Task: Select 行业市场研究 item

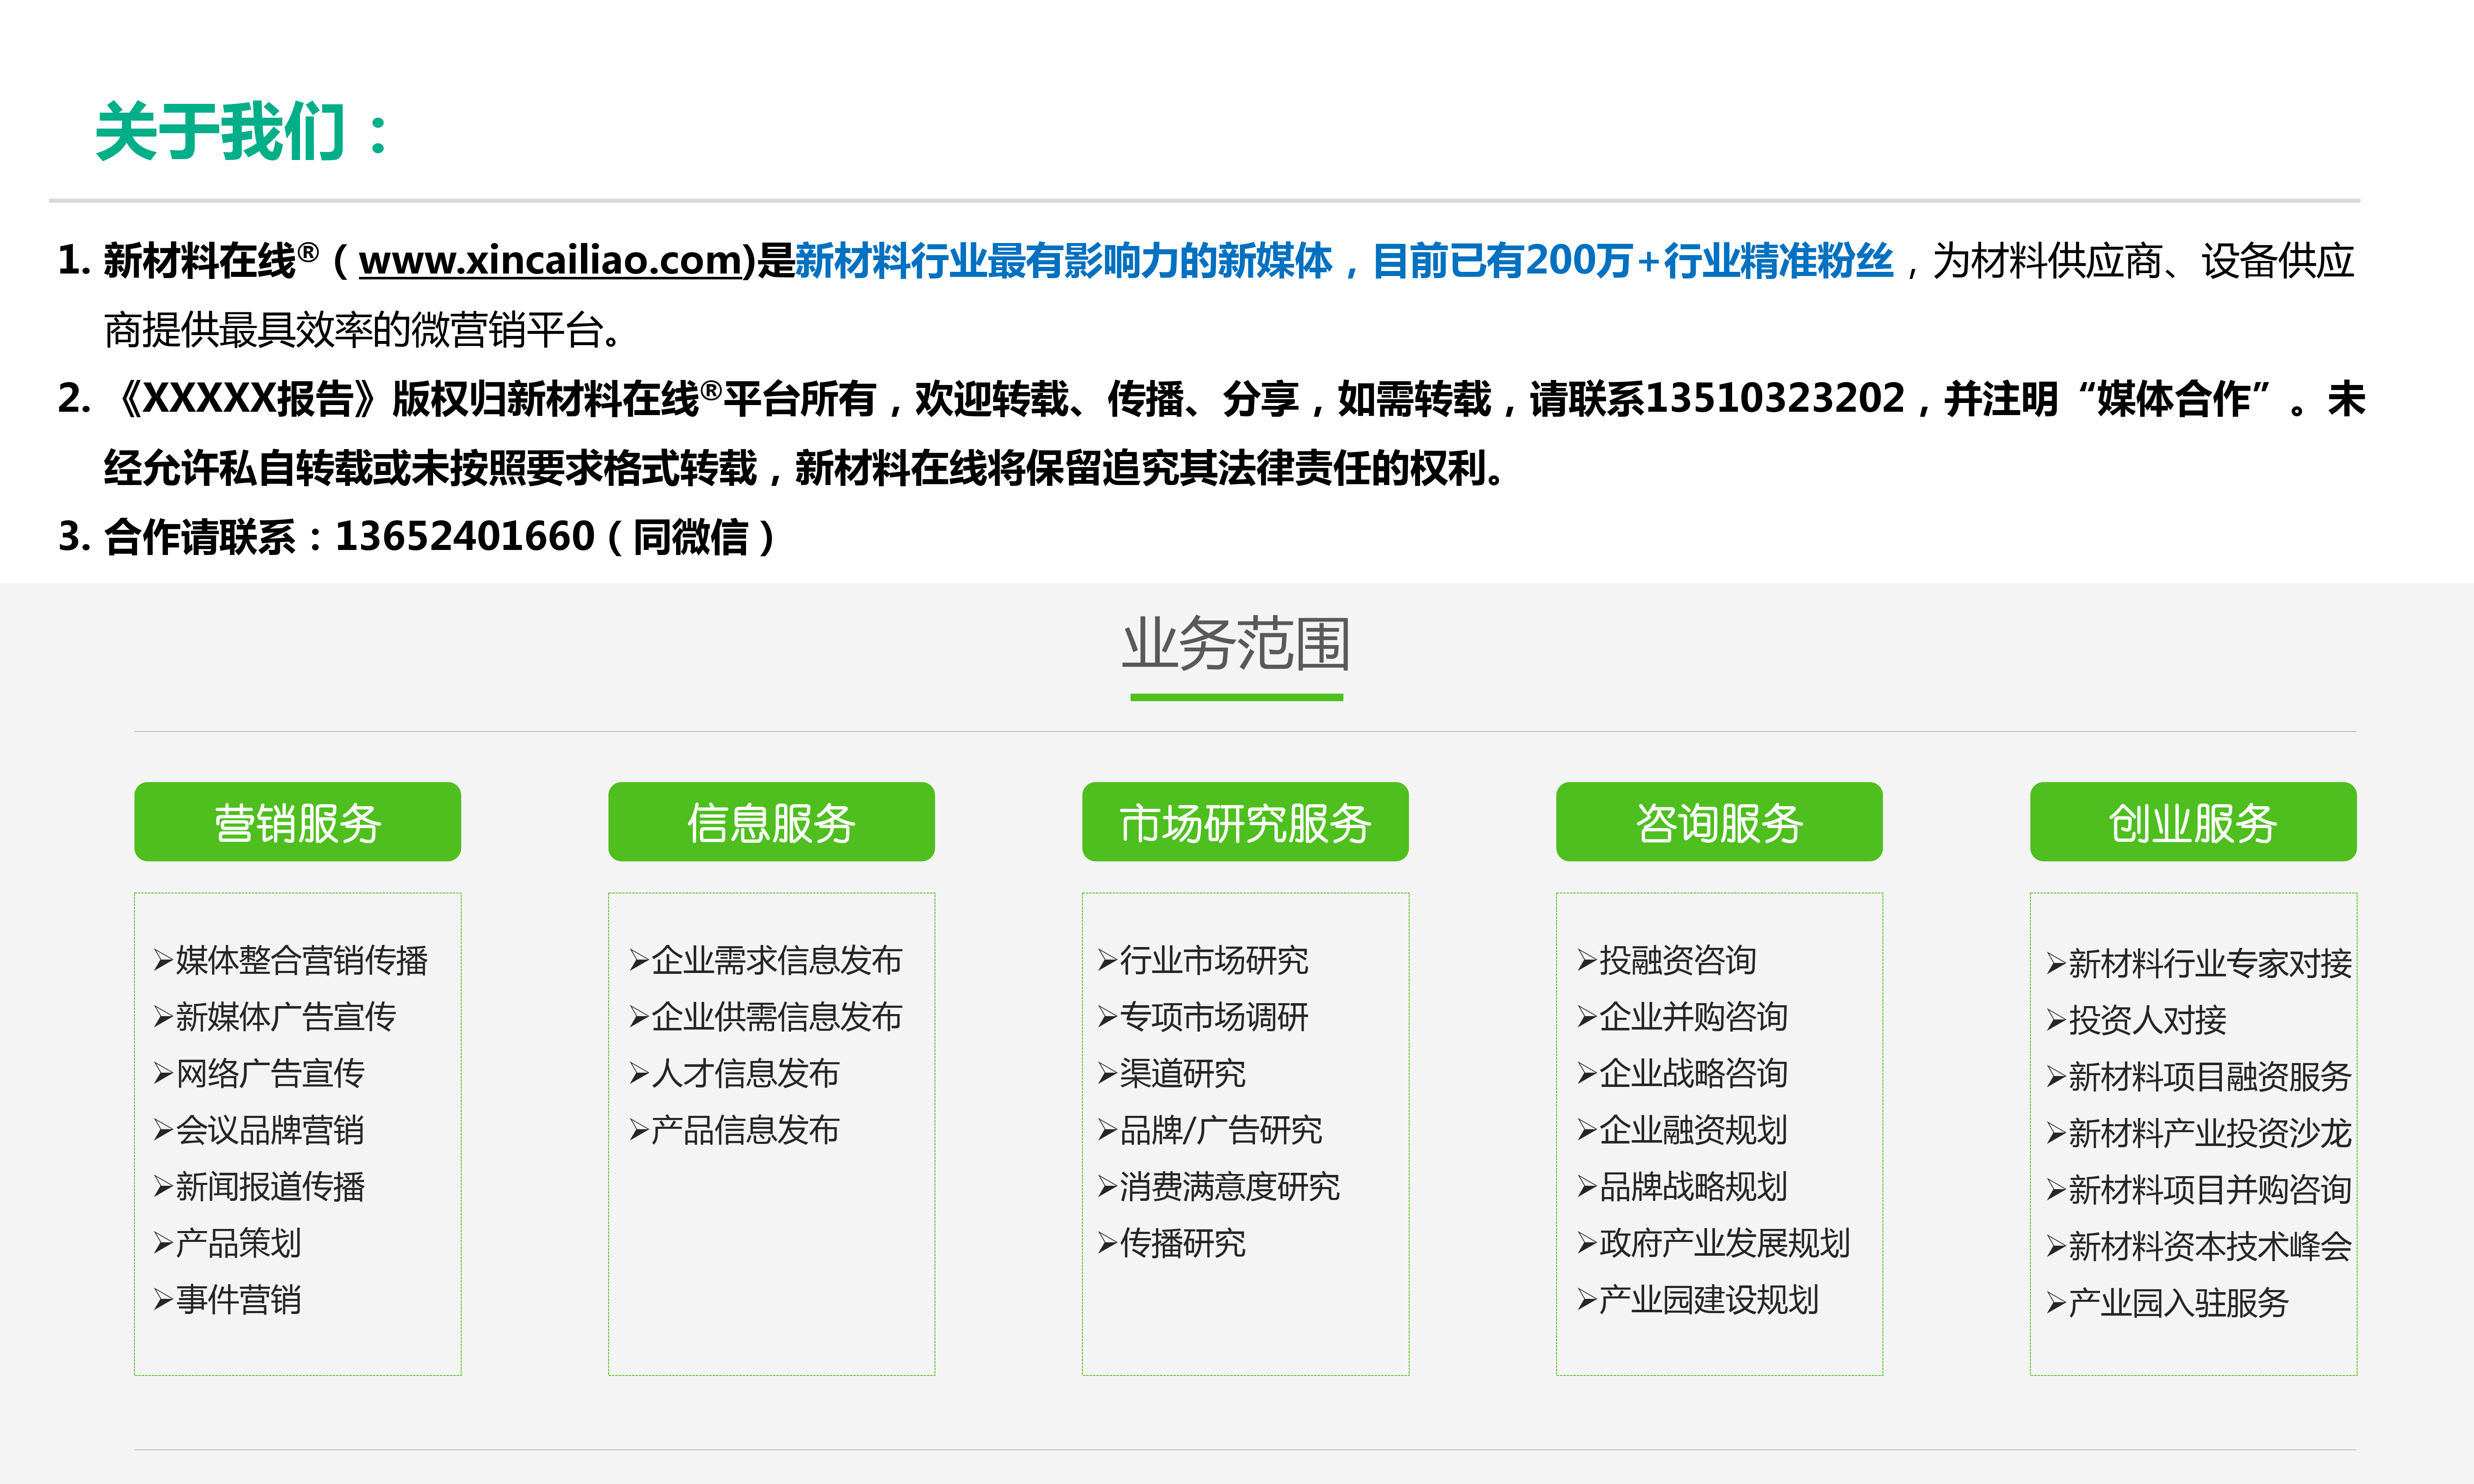Action: 1203,960
